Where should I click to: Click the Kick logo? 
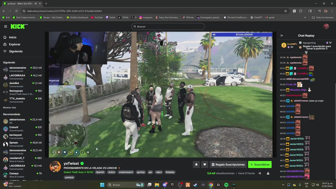pyautogui.click(x=19, y=27)
